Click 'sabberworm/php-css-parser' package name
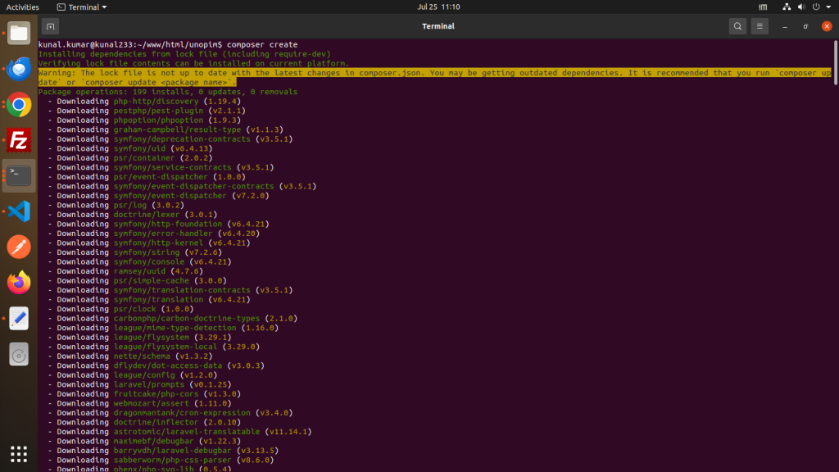The image size is (839, 472). [x=172, y=461]
